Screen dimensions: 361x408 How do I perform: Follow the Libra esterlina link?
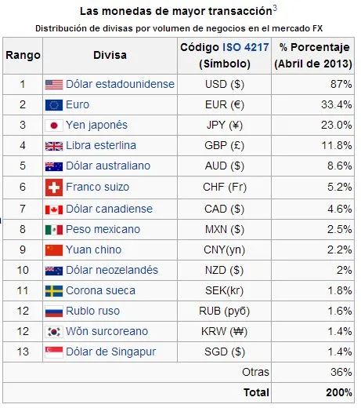coord(101,145)
